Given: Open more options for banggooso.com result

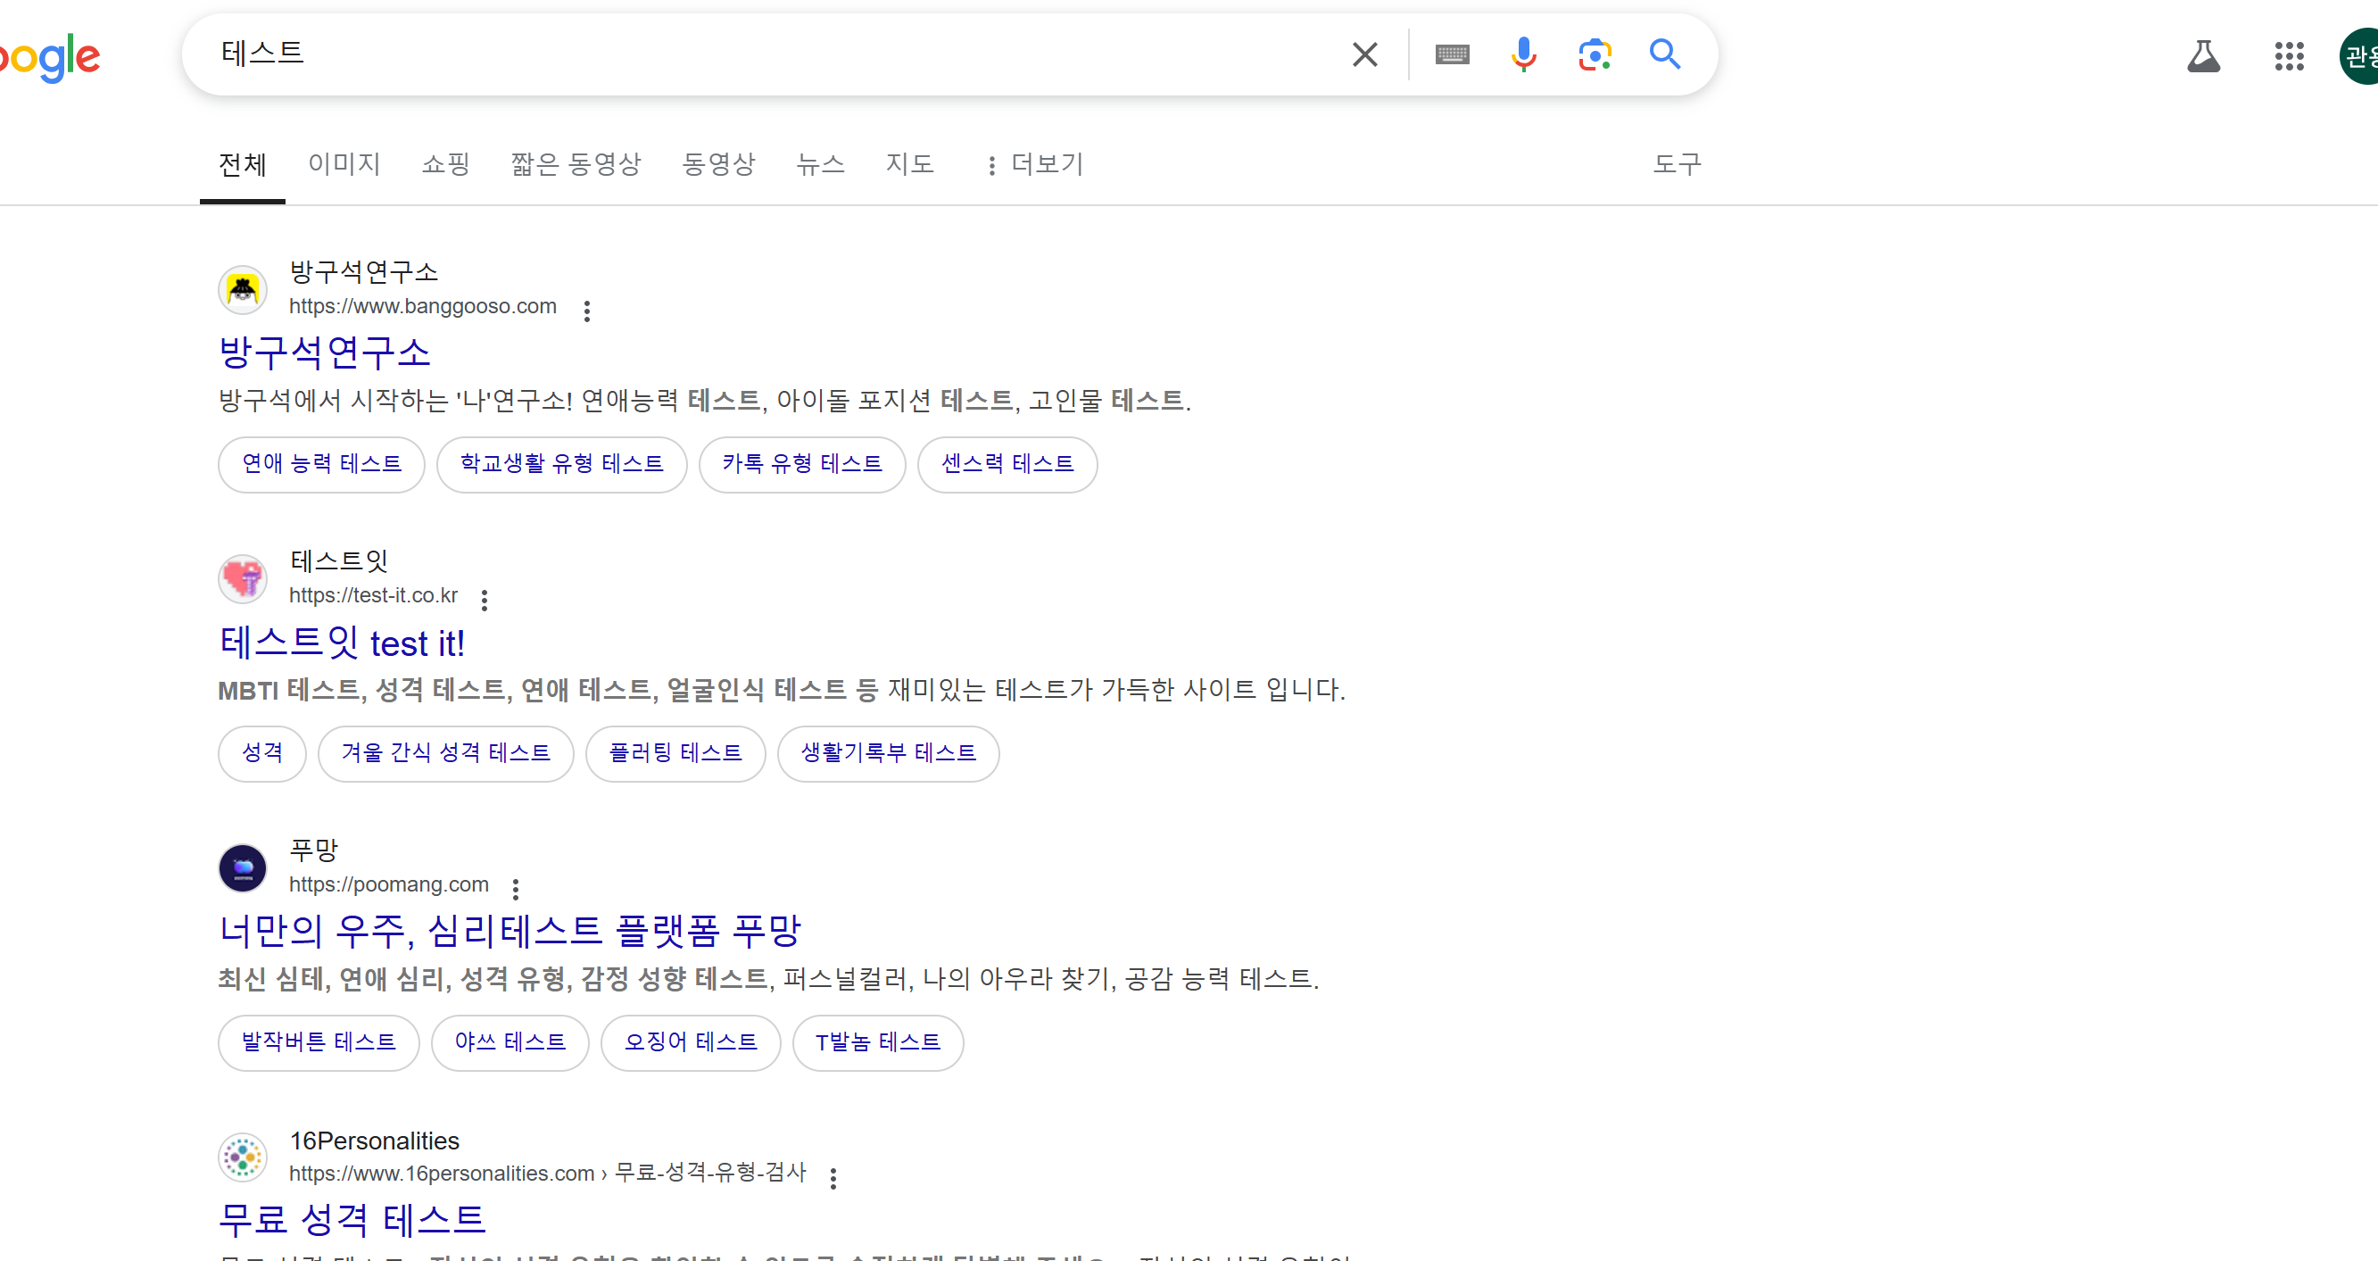Looking at the screenshot, I should [586, 311].
